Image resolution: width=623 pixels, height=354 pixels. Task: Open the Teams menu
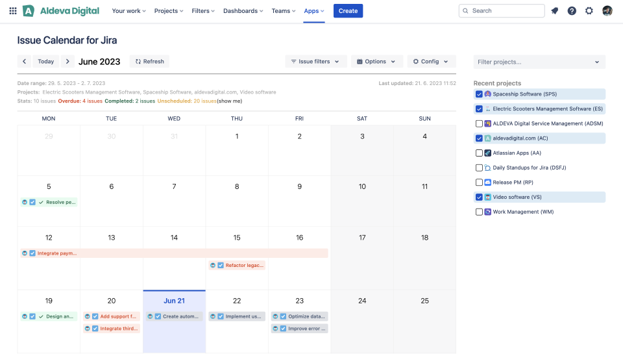point(284,11)
